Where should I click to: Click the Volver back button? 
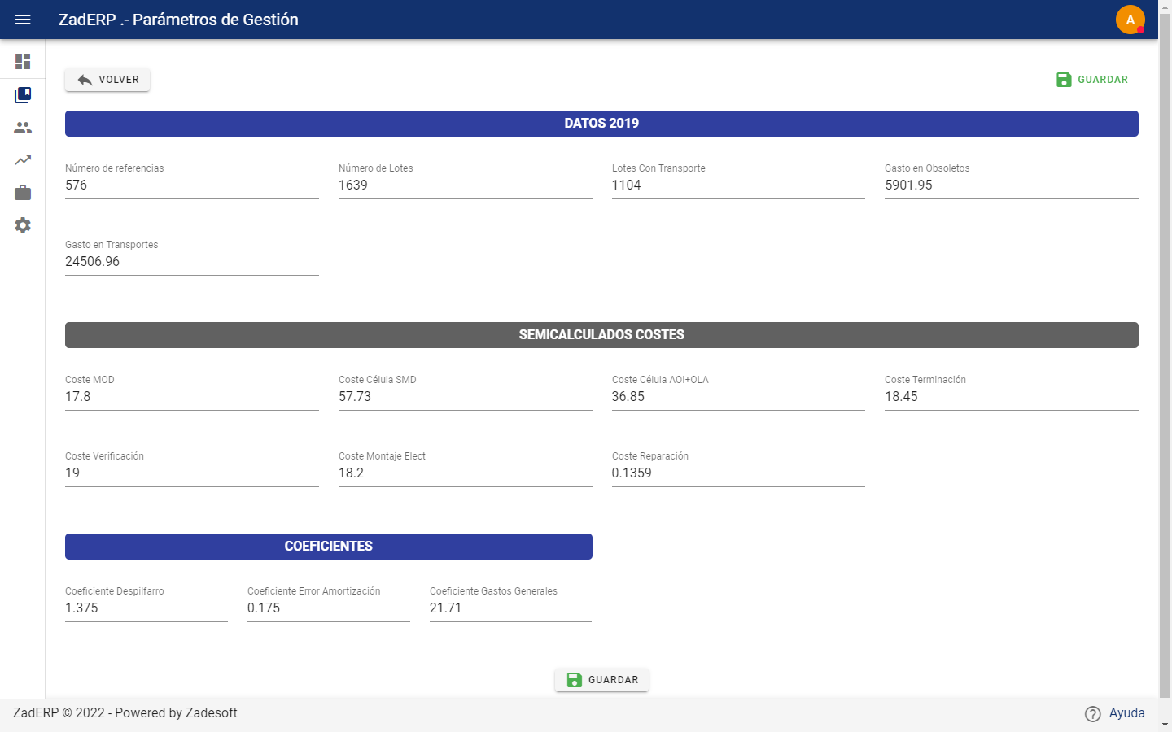point(107,80)
